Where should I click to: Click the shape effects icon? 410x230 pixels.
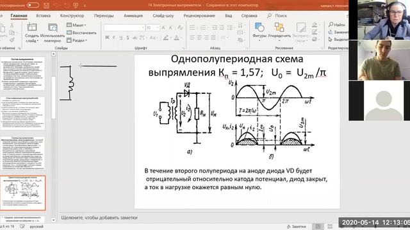(x=315, y=40)
